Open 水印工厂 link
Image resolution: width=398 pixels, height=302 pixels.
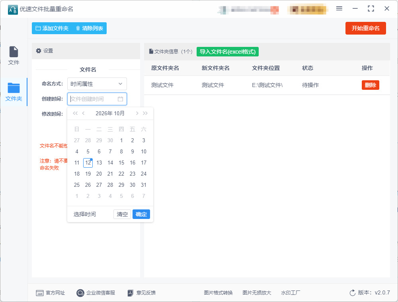pos(291,293)
